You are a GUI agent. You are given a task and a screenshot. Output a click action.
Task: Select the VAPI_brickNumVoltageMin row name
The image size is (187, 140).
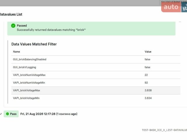point(29,83)
